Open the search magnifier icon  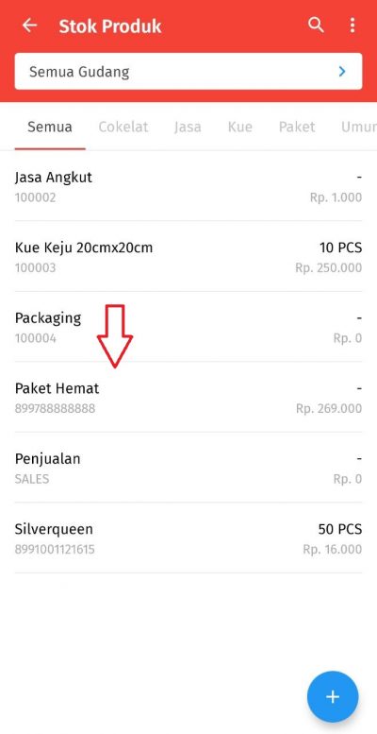point(316,25)
